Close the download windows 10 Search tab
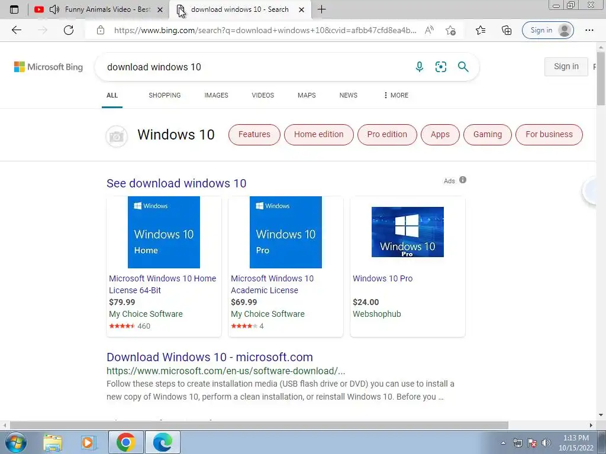The image size is (606, 454). click(x=302, y=10)
